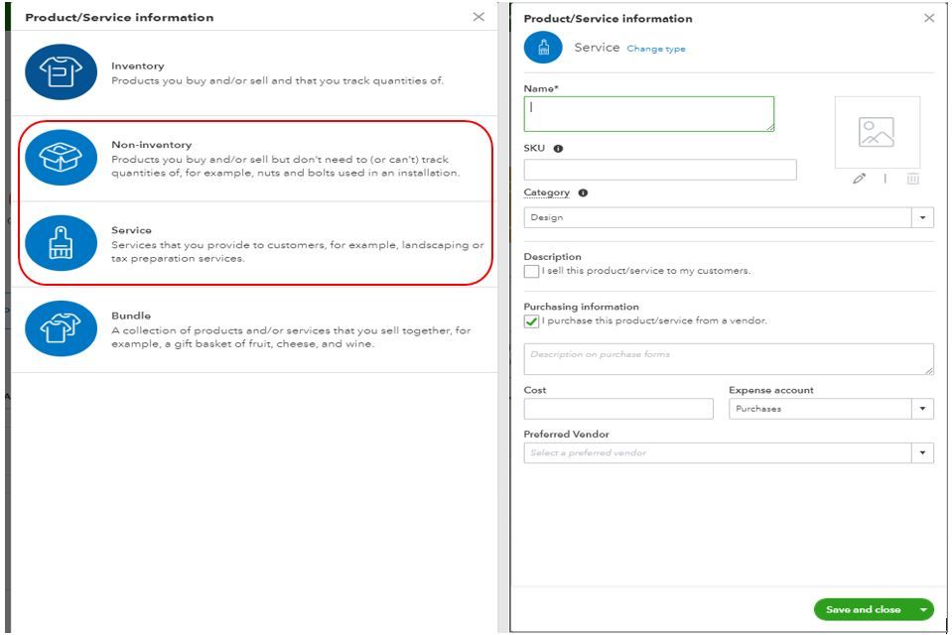Click the Change type link

pos(656,49)
